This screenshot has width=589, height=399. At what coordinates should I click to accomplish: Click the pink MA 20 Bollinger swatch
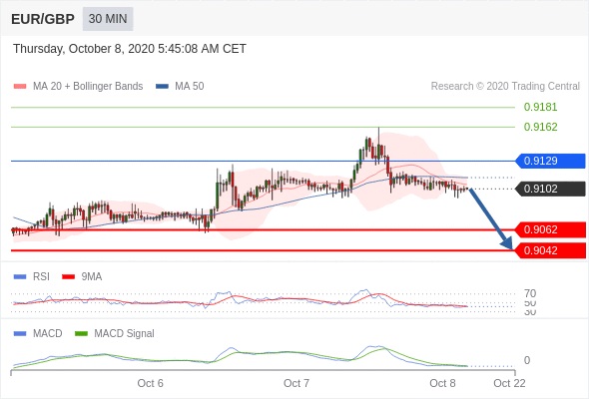[x=20, y=87]
